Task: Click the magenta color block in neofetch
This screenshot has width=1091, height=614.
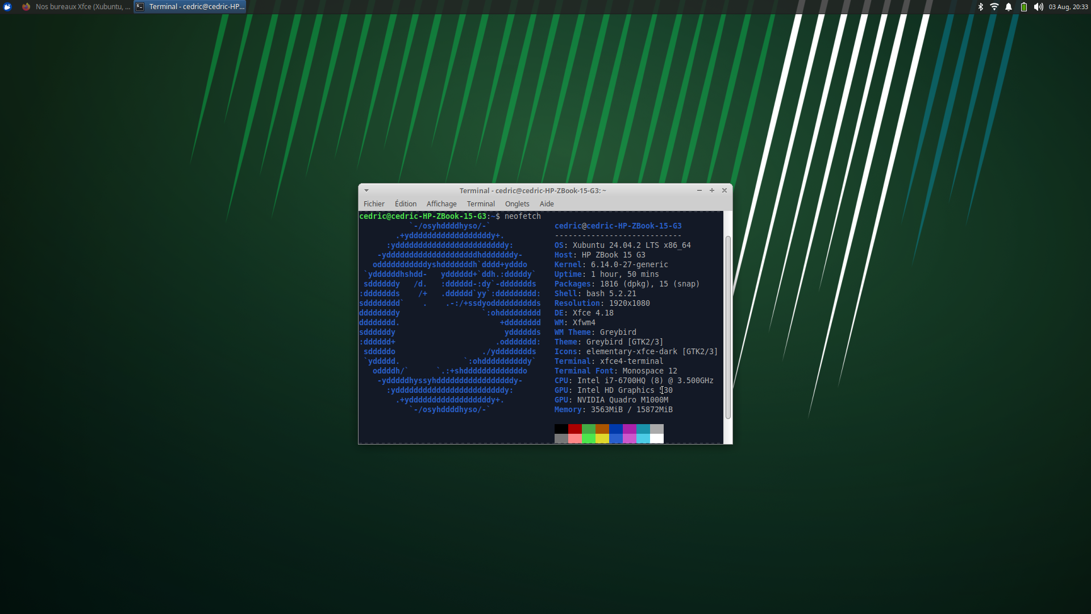Action: click(x=630, y=429)
